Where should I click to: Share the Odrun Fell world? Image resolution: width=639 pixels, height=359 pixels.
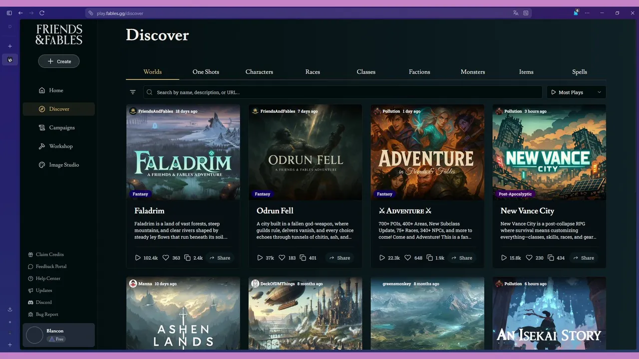pyautogui.click(x=340, y=258)
